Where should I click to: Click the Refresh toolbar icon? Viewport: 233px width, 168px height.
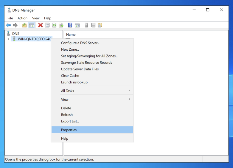pyautogui.click(x=54, y=25)
